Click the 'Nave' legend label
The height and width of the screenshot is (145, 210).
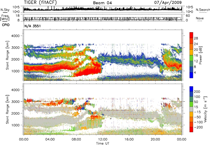[200, 18]
